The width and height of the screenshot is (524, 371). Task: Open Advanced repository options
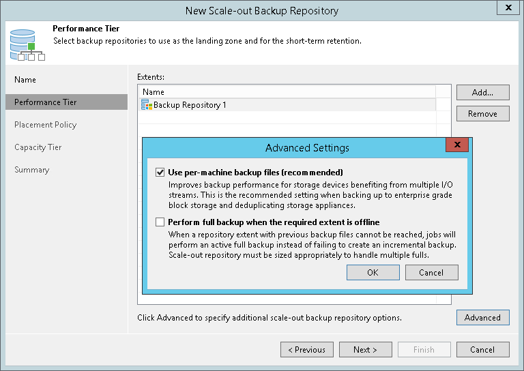click(482, 318)
